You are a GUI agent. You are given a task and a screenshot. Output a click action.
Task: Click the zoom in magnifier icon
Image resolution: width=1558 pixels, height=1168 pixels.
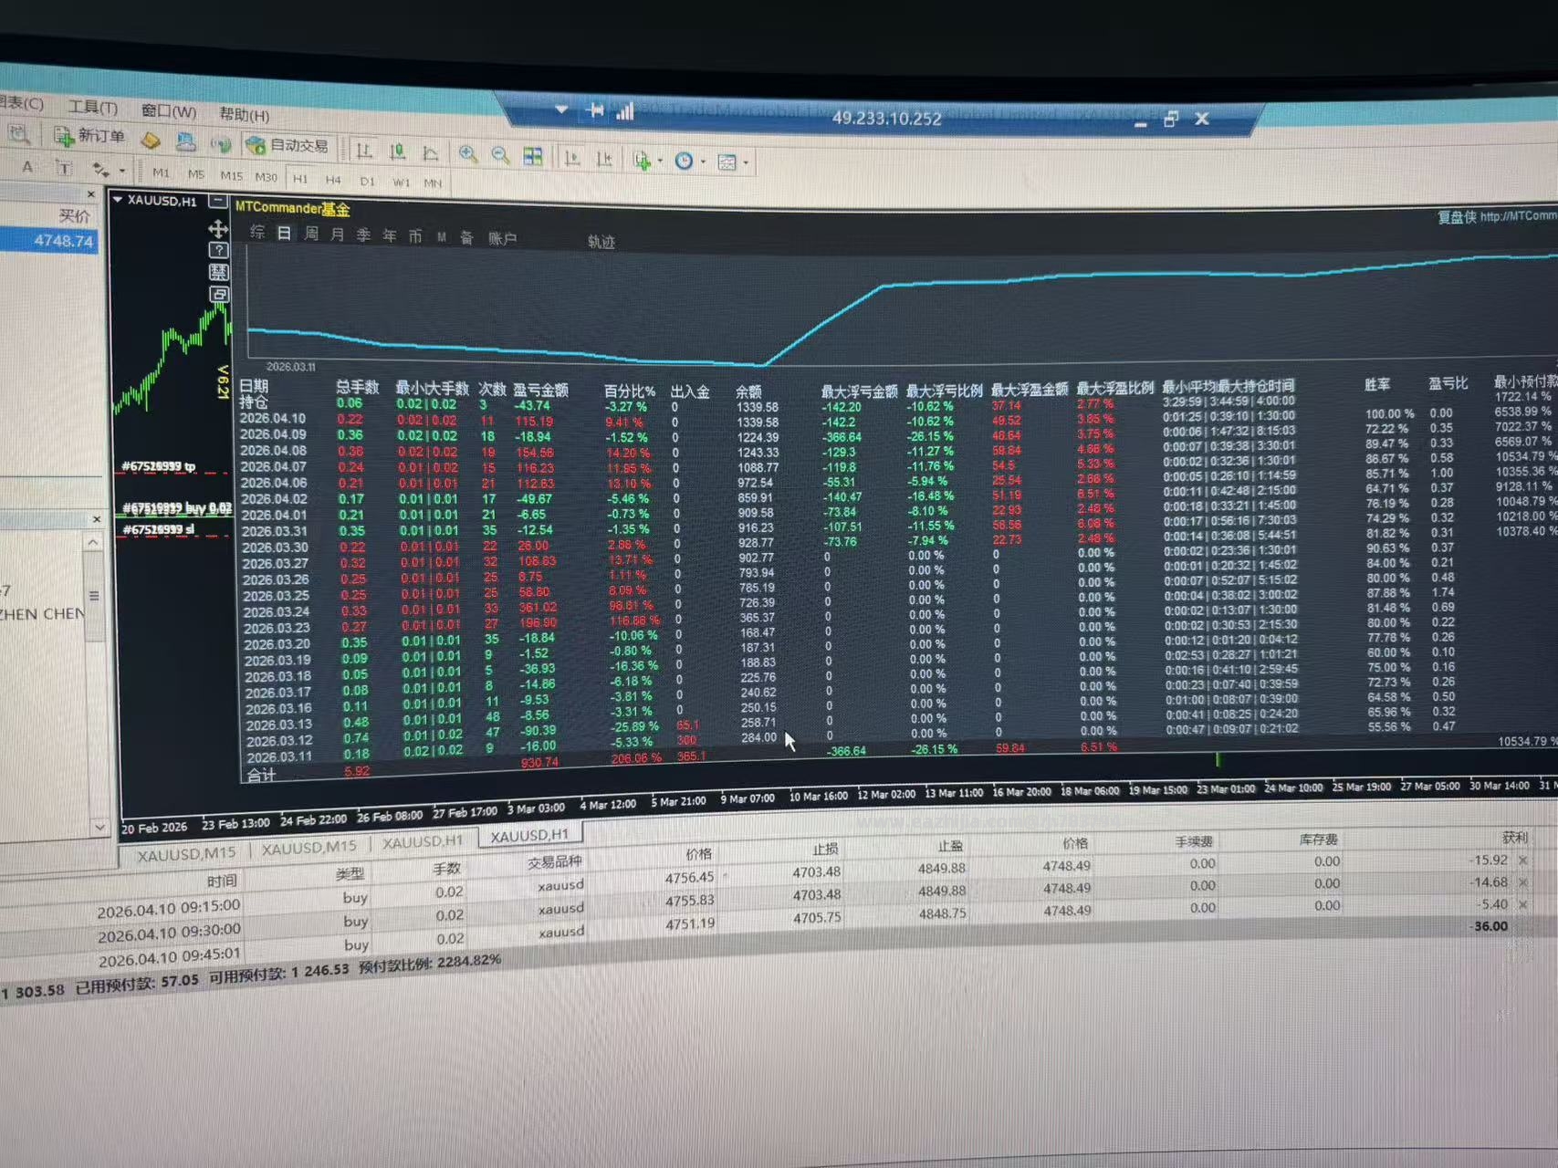pyautogui.click(x=468, y=154)
